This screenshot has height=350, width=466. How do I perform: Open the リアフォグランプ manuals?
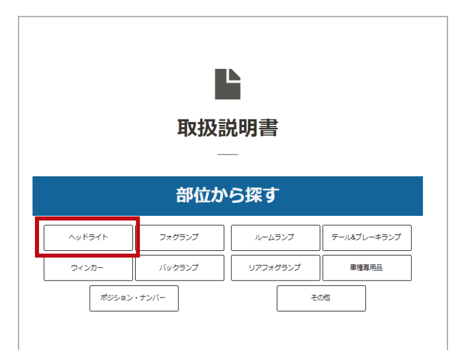pos(275,268)
